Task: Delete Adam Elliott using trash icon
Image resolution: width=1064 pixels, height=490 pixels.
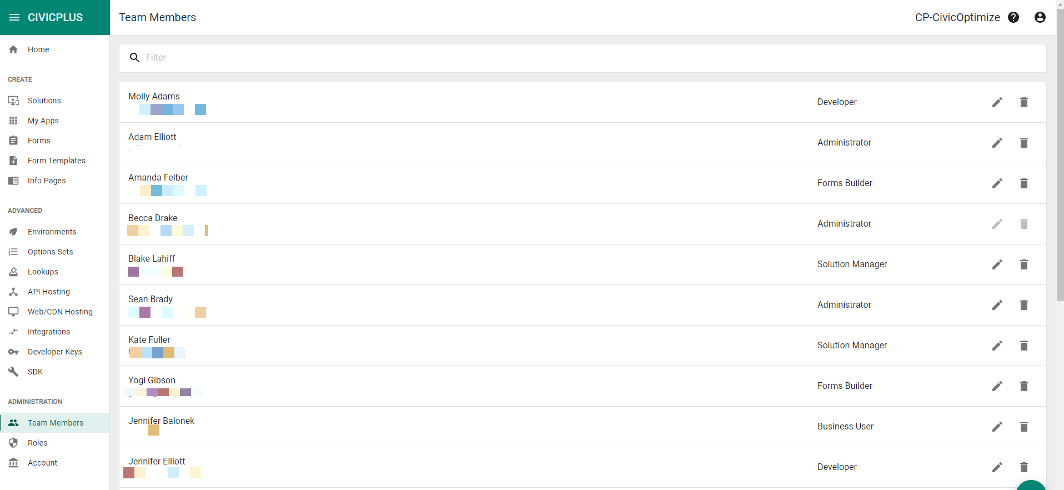Action: click(1024, 143)
